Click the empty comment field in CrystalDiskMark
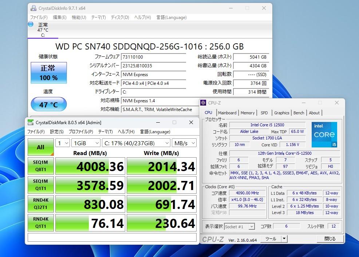This screenshot has width=359, height=257. coord(112,237)
